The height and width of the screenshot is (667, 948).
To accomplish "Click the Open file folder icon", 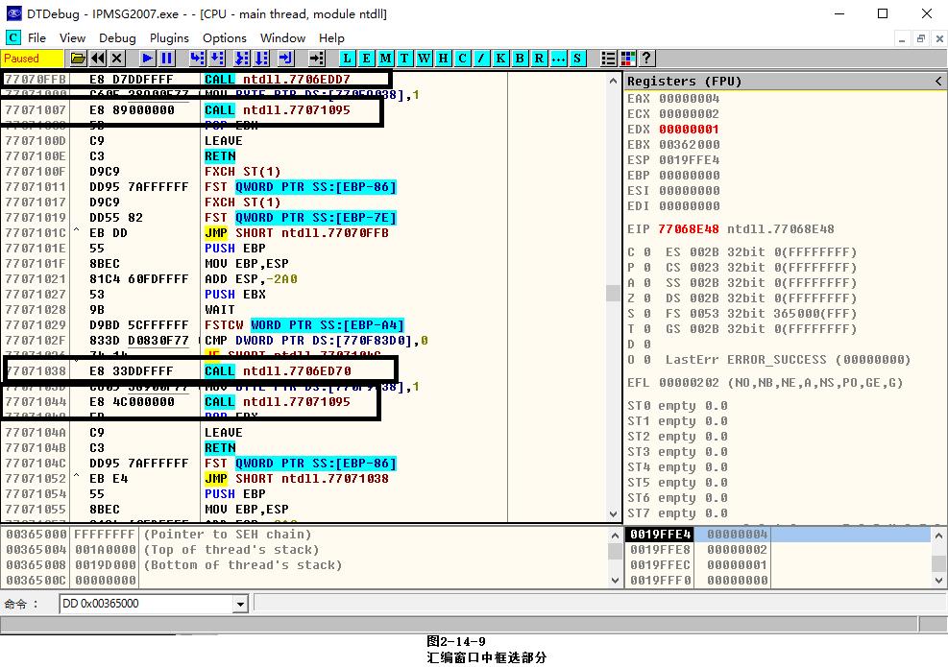I will (79, 59).
